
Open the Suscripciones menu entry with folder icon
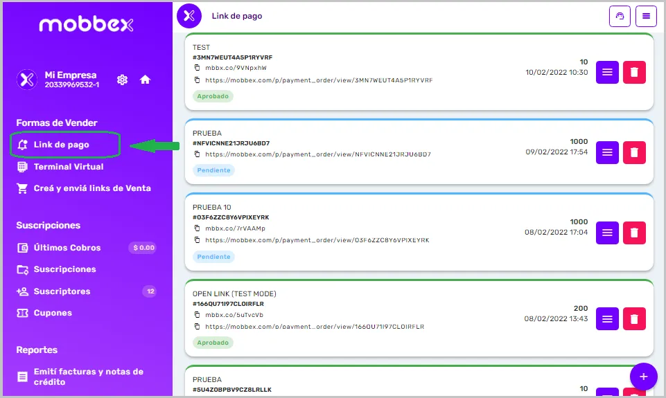click(x=57, y=269)
